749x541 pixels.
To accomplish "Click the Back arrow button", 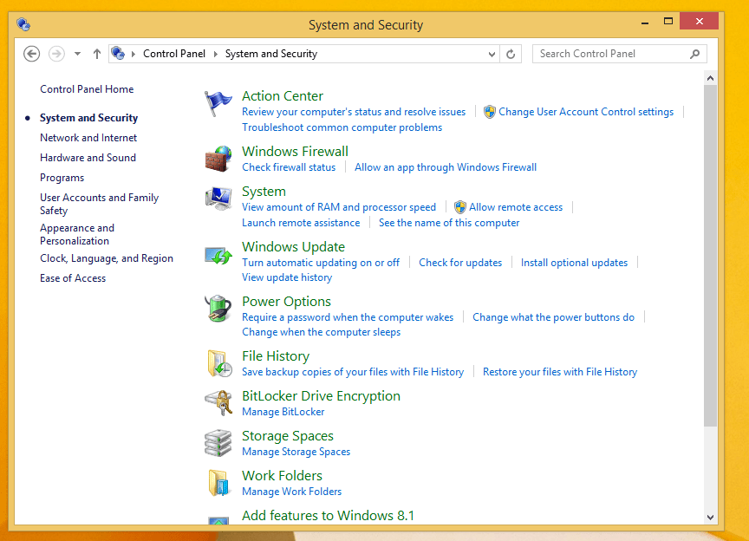I will tap(31, 54).
